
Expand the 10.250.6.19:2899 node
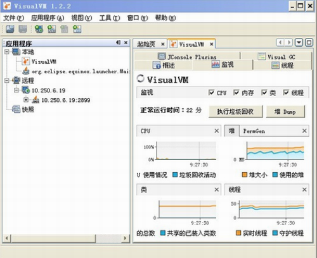point(26,99)
